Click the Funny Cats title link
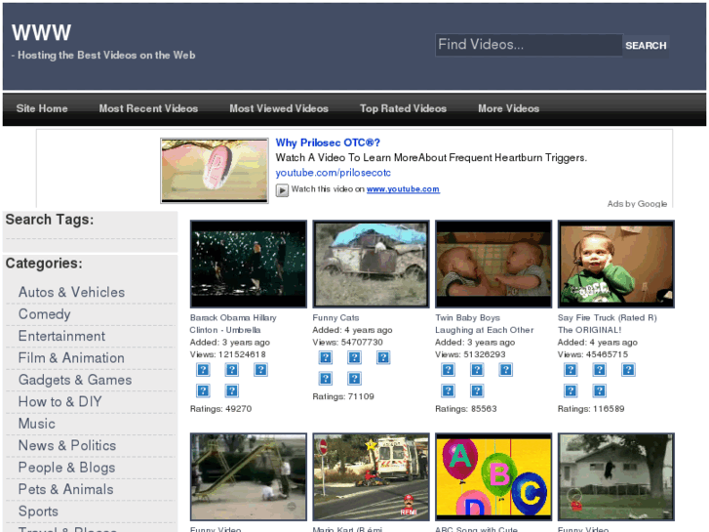 [335, 318]
